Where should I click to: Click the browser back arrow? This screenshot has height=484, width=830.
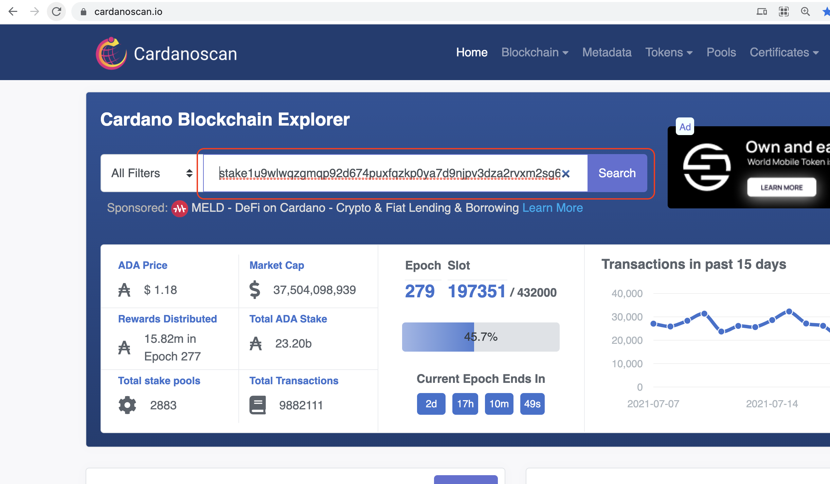point(13,12)
